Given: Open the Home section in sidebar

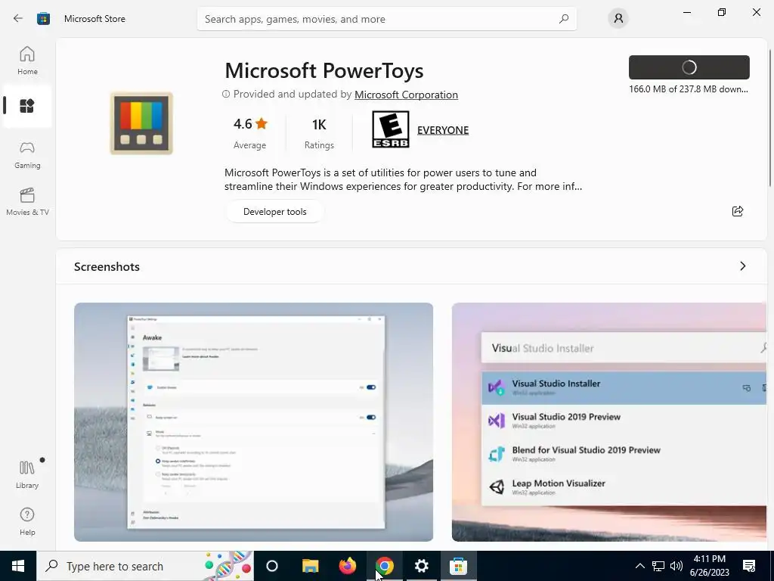Looking at the screenshot, I should 27,61.
